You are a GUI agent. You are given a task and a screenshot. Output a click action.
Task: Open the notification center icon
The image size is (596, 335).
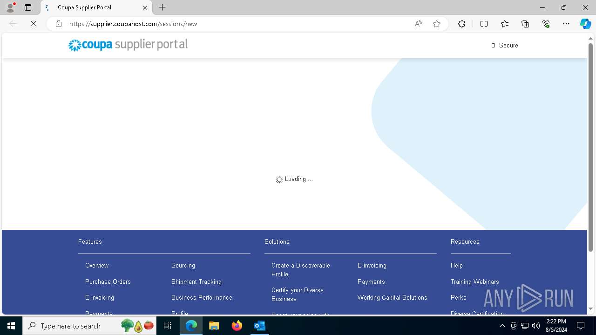click(x=581, y=326)
